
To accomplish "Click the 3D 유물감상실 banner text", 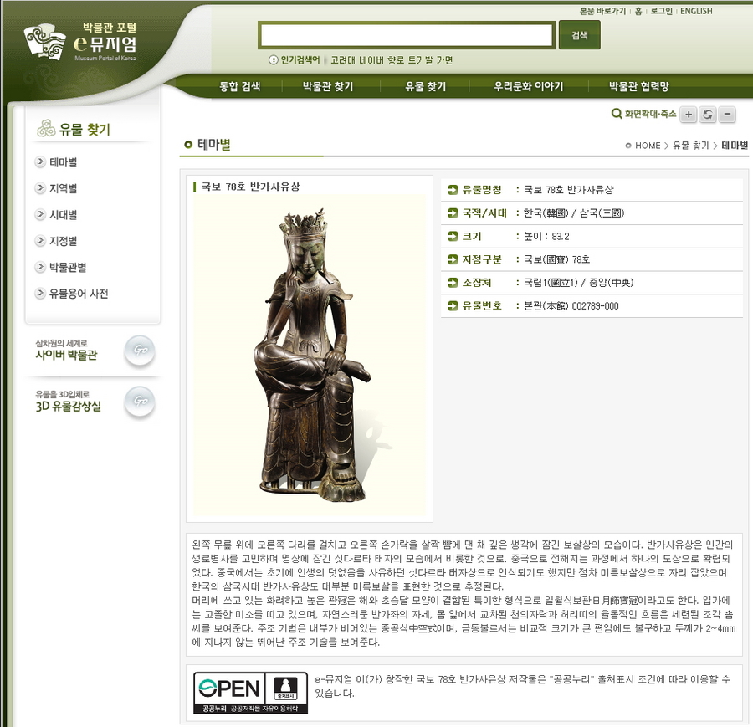I will [x=69, y=407].
